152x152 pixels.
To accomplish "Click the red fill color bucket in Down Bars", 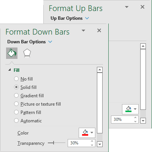I will 85,133.
